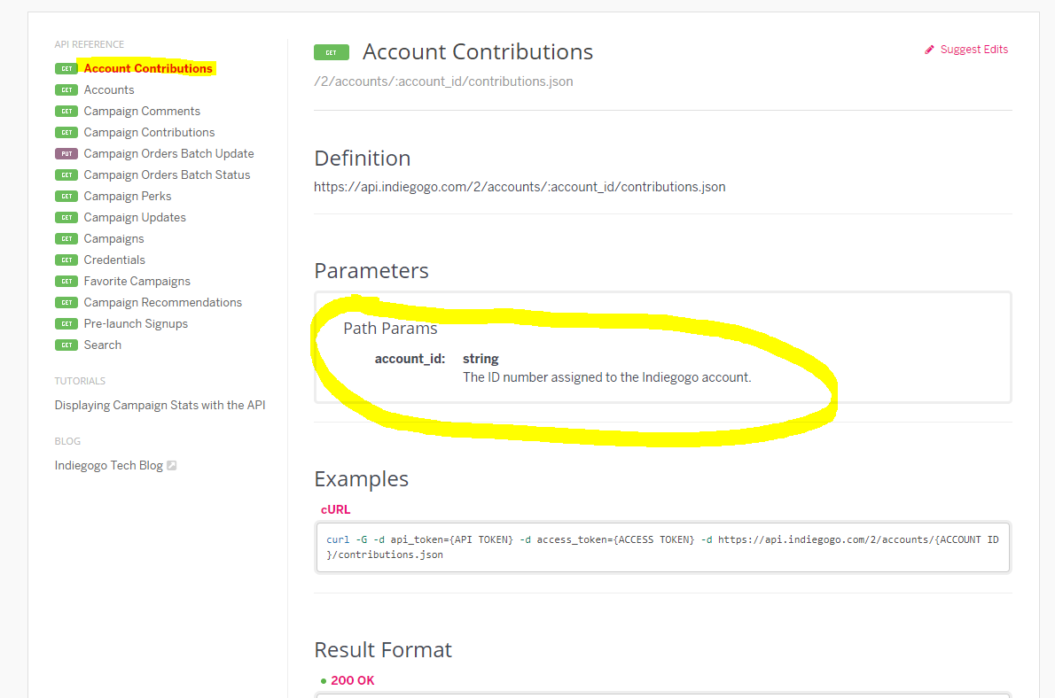The width and height of the screenshot is (1055, 698).
Task: Click the large GET badge by the page title
Action: click(332, 52)
